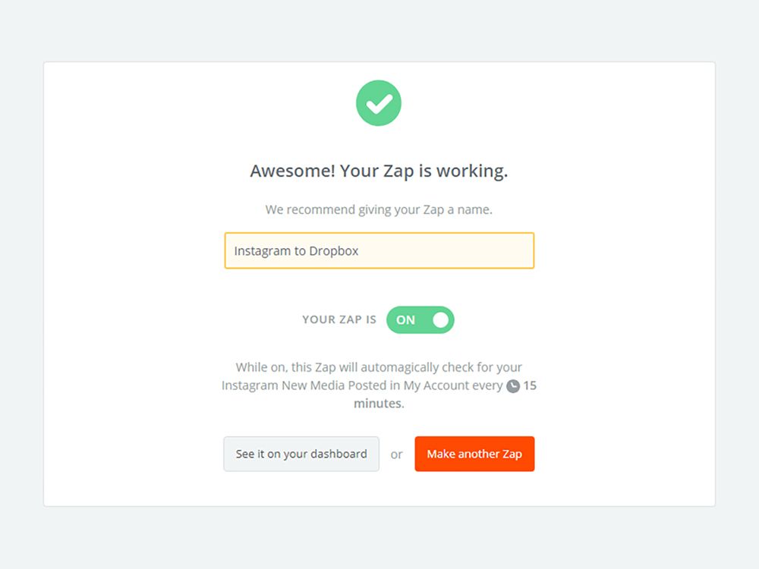This screenshot has width=759, height=569.
Task: Open See it on your dashboard
Action: coord(301,454)
